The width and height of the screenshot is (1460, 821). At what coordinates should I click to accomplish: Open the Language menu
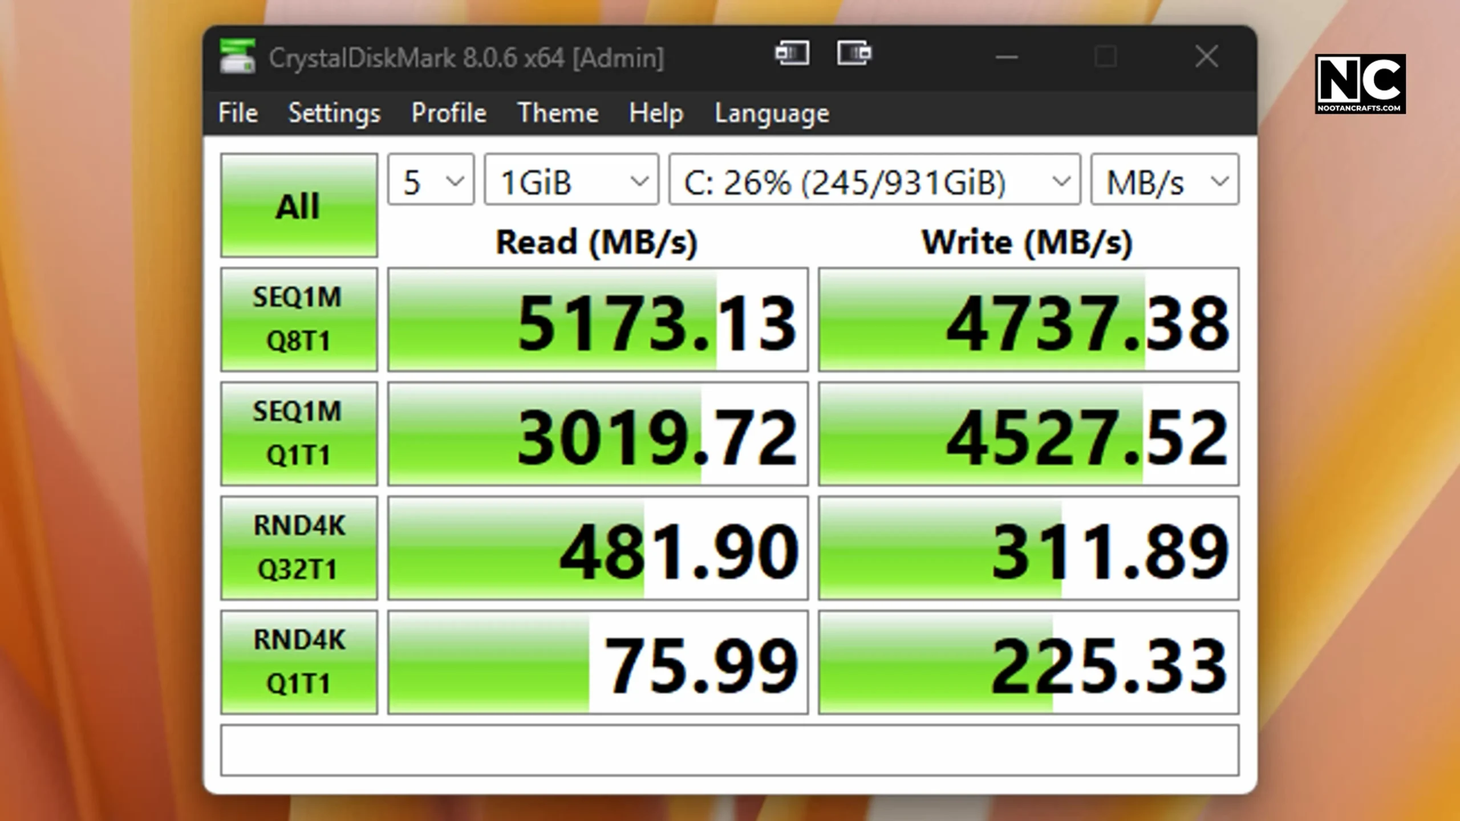[x=772, y=113]
